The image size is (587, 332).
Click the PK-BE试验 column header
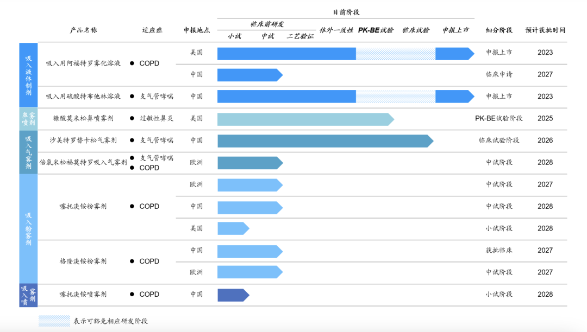(376, 30)
